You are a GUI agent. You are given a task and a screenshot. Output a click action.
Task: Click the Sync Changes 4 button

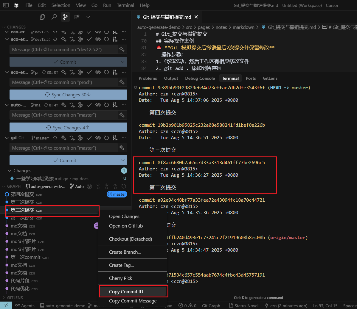tap(68, 128)
